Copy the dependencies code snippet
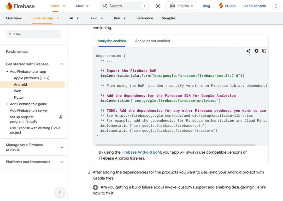 [x=264, y=51]
